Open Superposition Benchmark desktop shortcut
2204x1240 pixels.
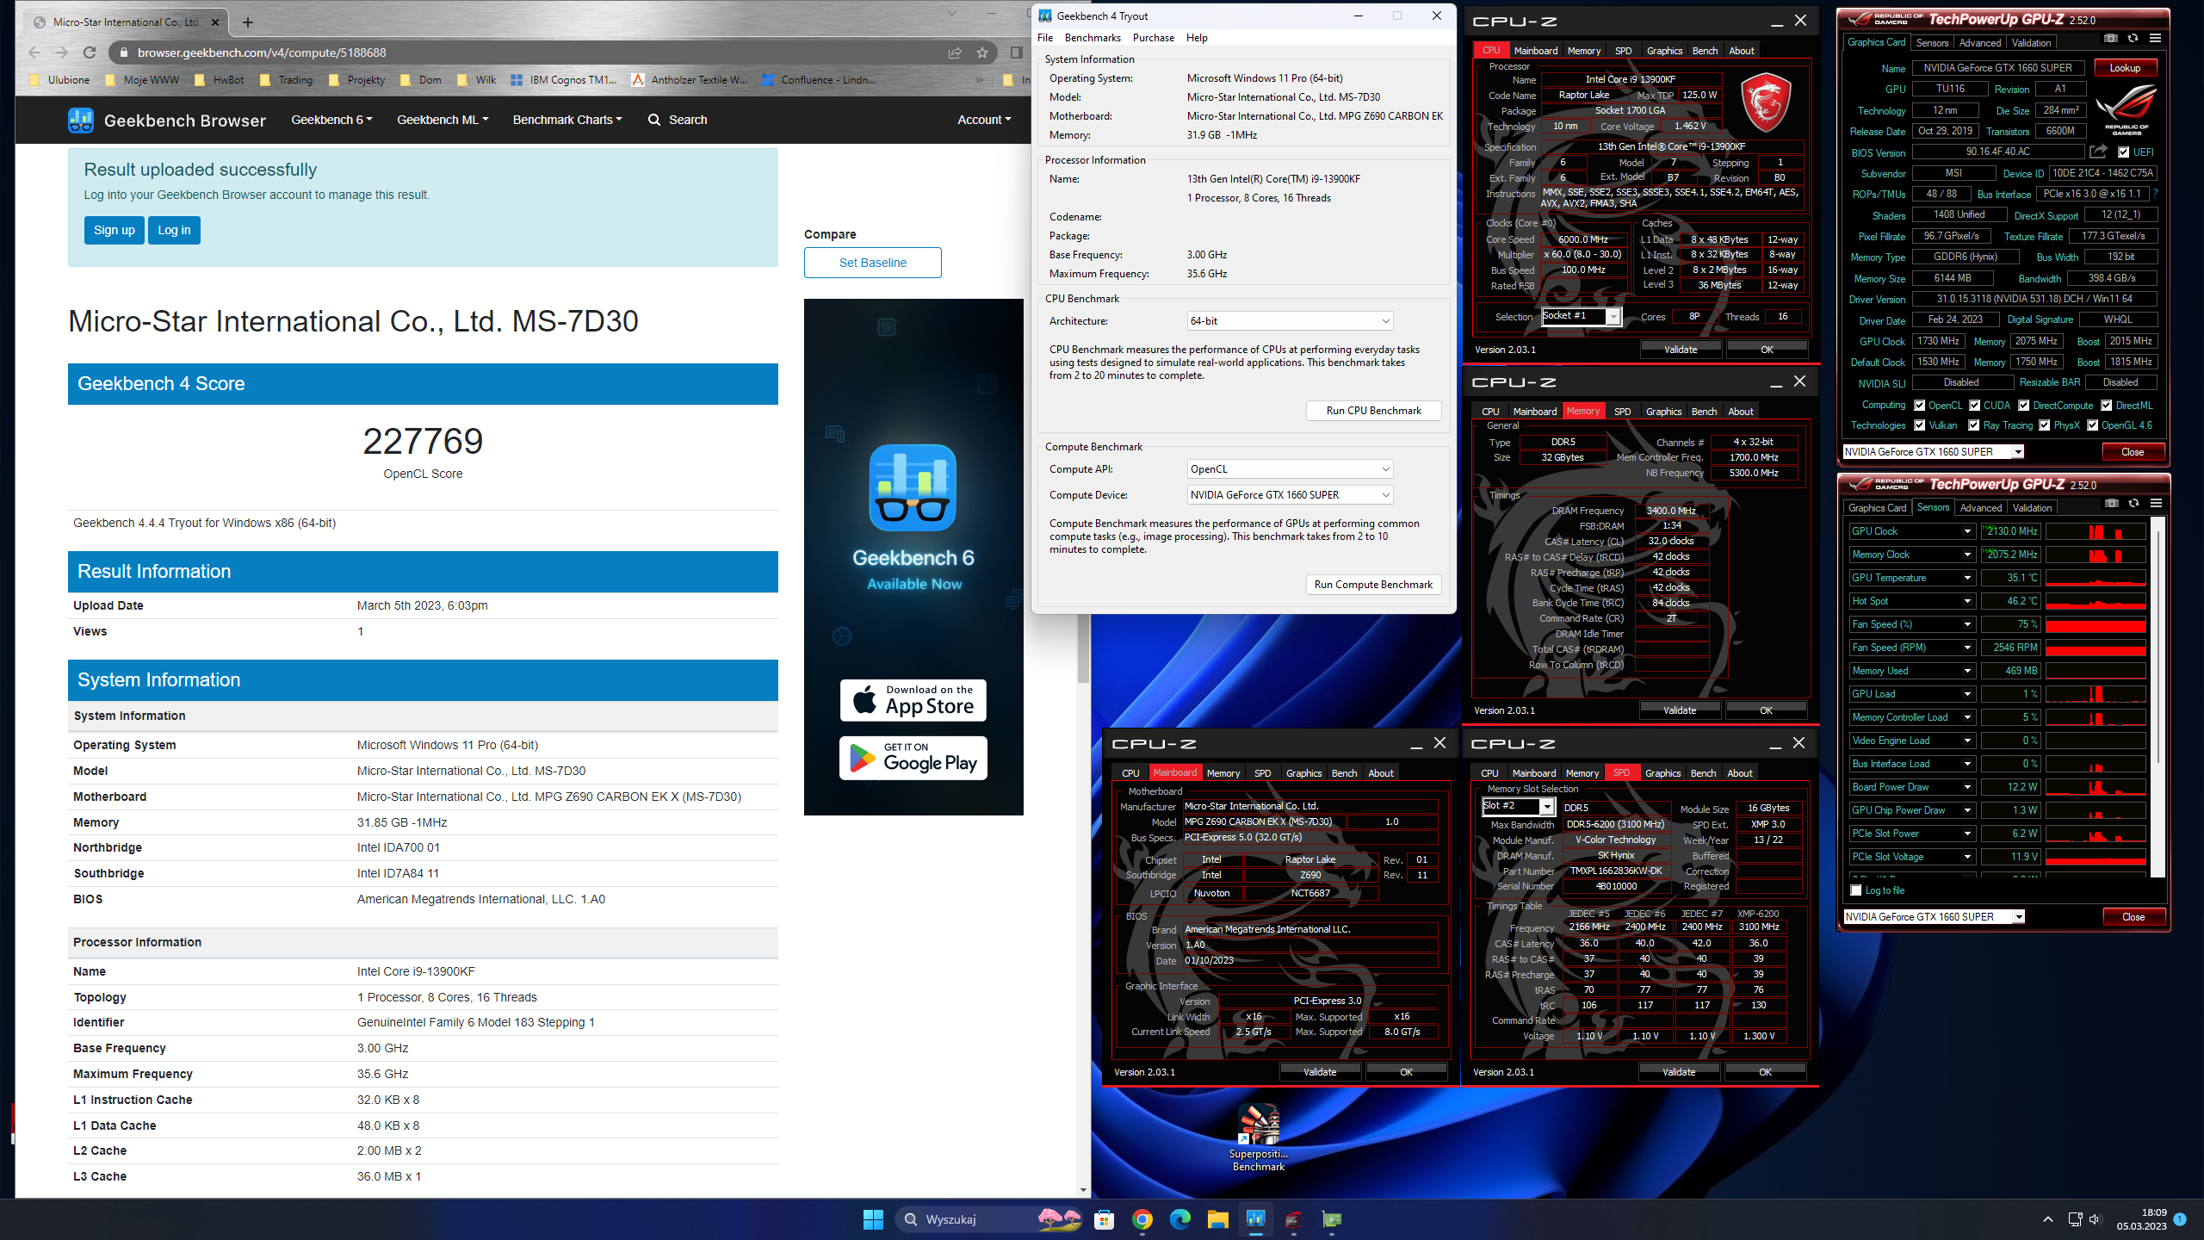tap(1259, 1137)
